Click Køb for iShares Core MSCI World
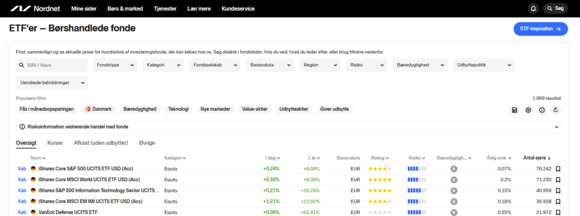Viewport: 580px width, 216px height. pyautogui.click(x=22, y=179)
